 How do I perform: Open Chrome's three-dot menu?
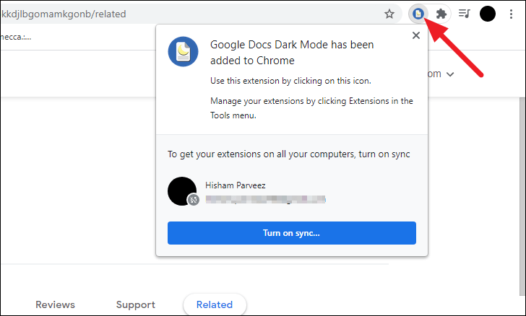point(512,13)
